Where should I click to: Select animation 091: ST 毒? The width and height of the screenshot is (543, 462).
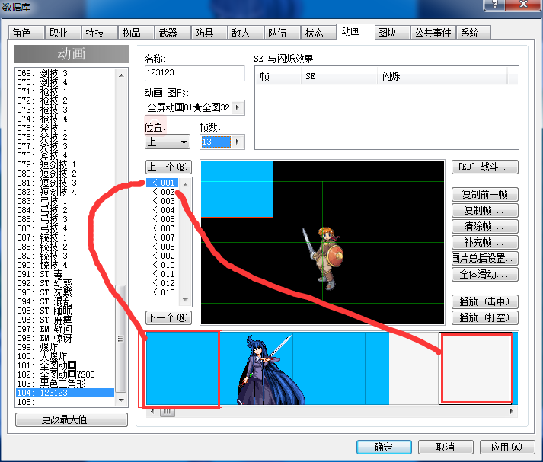(65, 274)
